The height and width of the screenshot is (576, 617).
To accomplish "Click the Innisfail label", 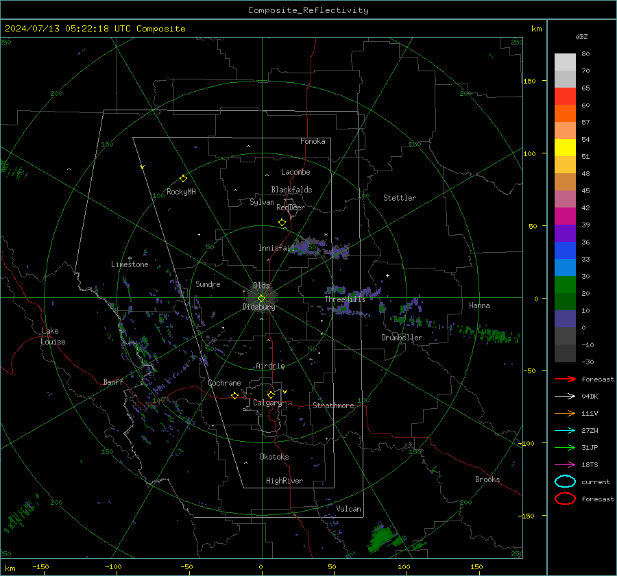I will pos(276,248).
